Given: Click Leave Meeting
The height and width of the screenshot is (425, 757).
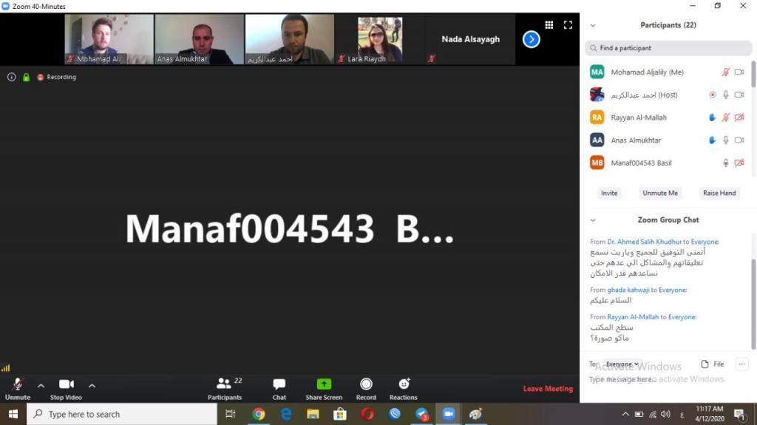Looking at the screenshot, I should point(548,389).
